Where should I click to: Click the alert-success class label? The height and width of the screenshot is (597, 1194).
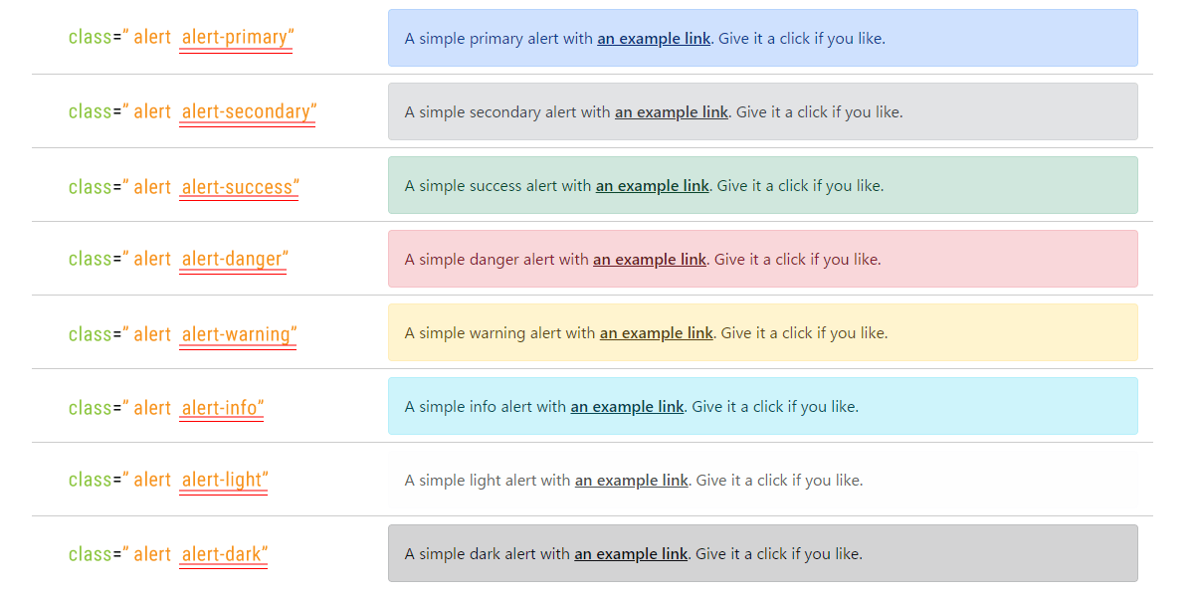tap(240, 187)
